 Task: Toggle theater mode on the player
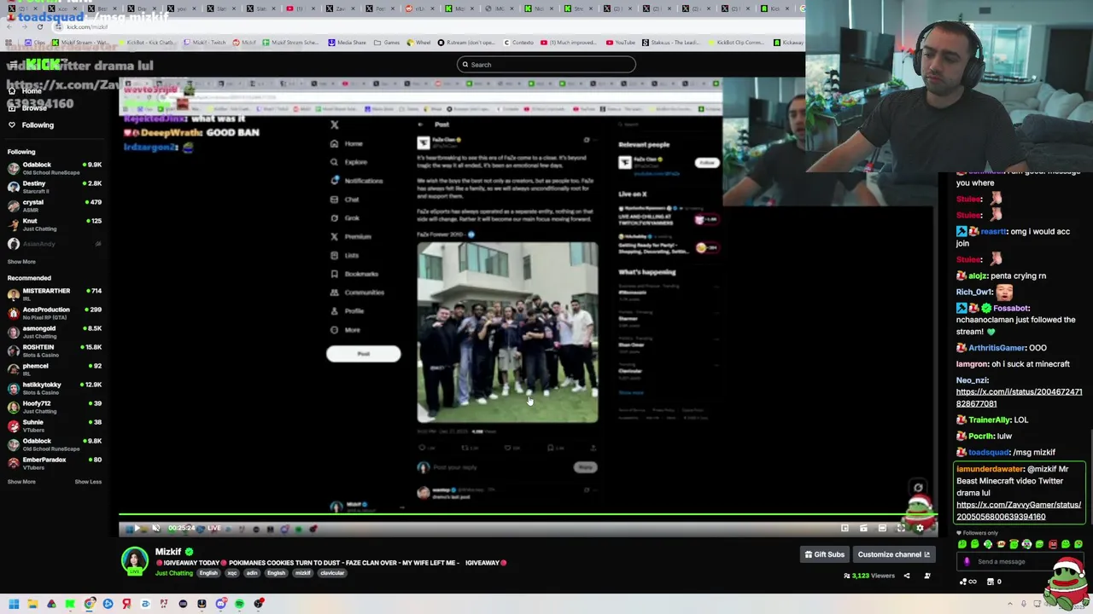click(882, 529)
